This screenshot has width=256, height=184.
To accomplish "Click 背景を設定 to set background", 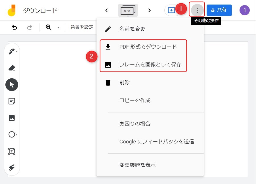I will click(x=82, y=27).
